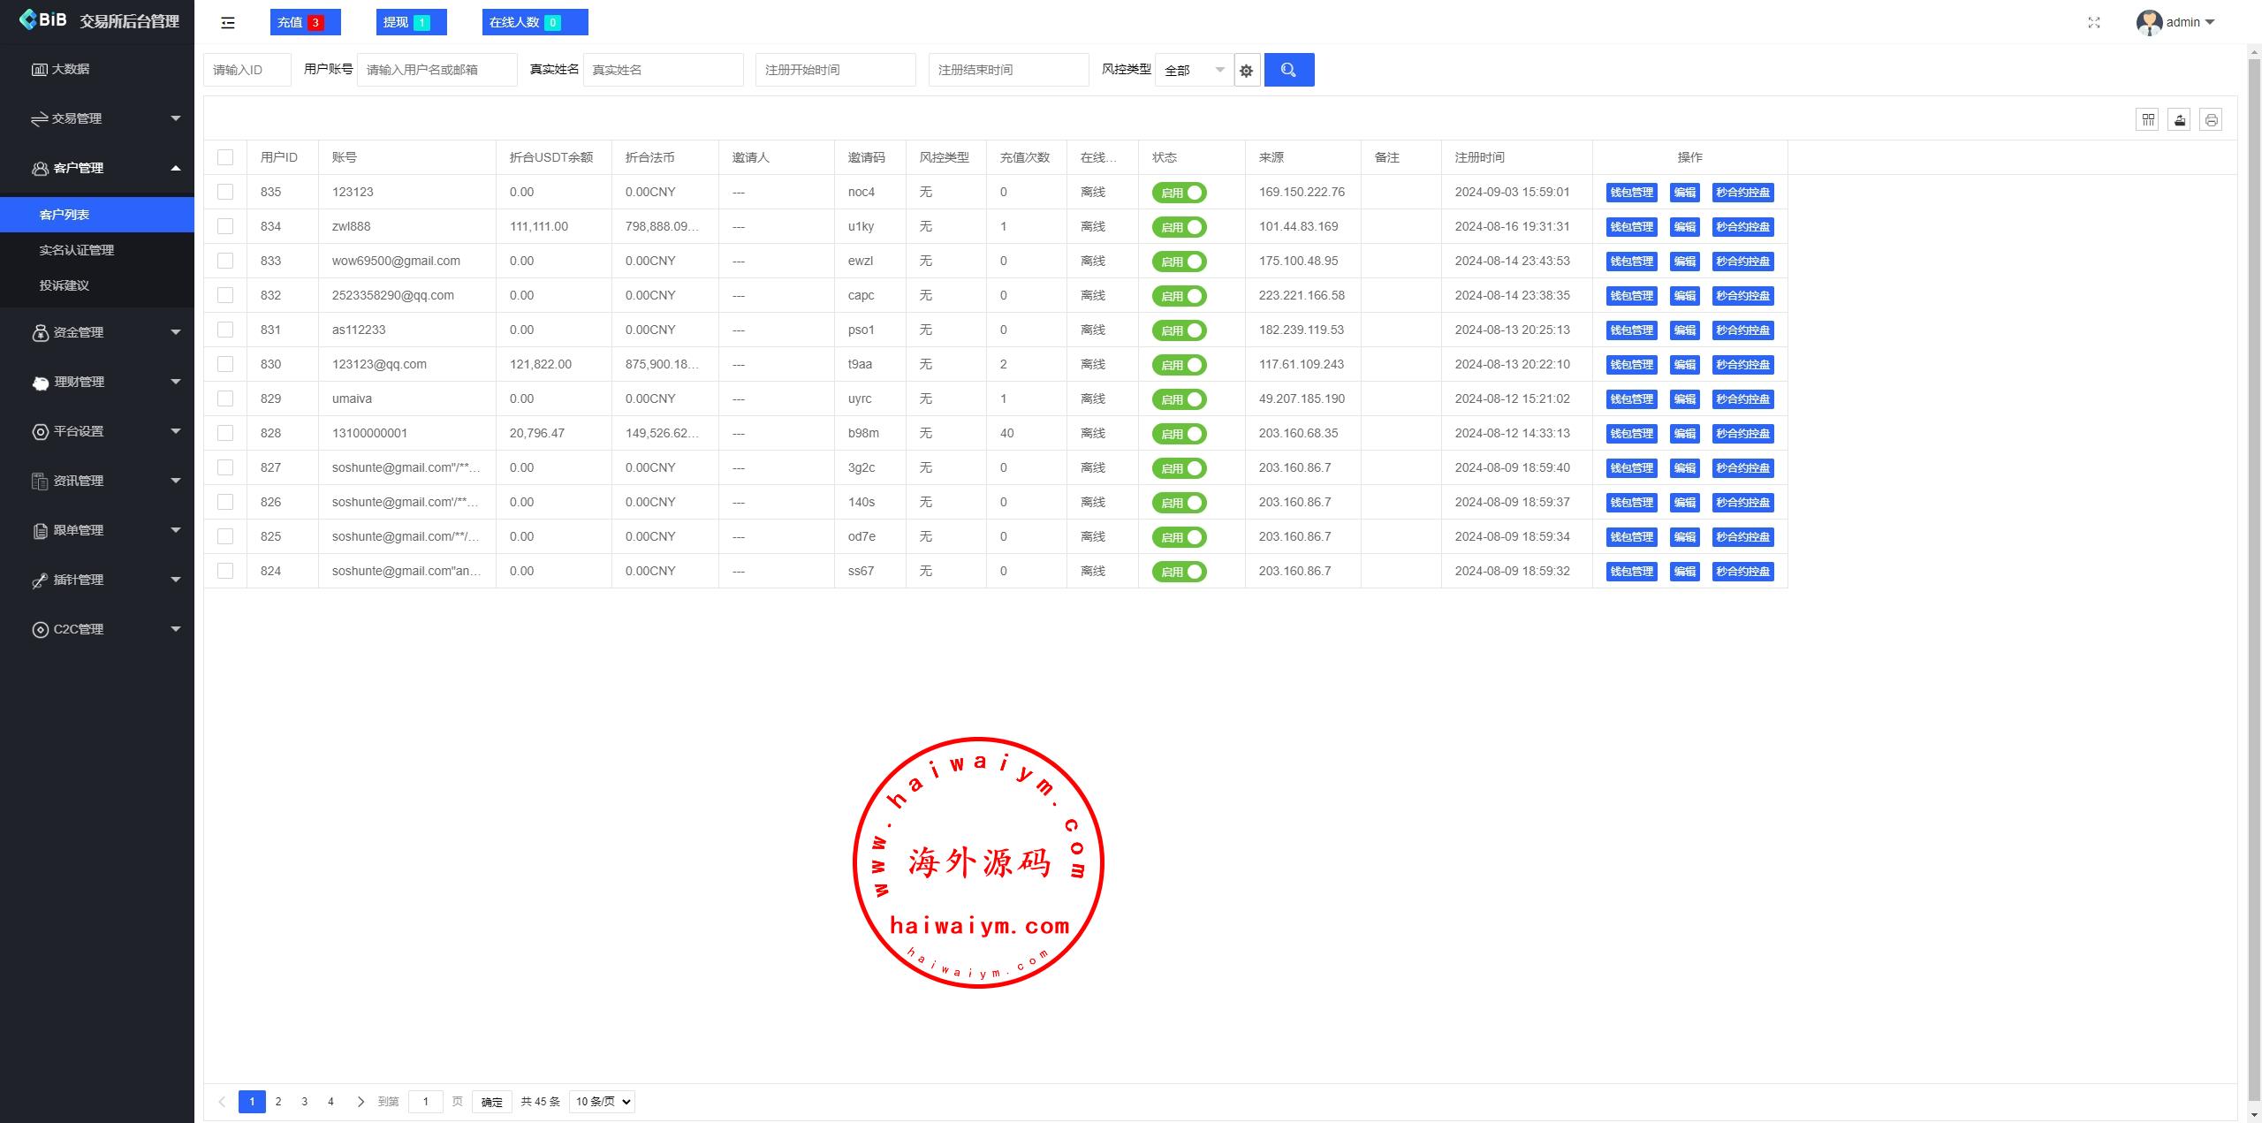Click the export table icon
The image size is (2262, 1123).
(x=2180, y=119)
